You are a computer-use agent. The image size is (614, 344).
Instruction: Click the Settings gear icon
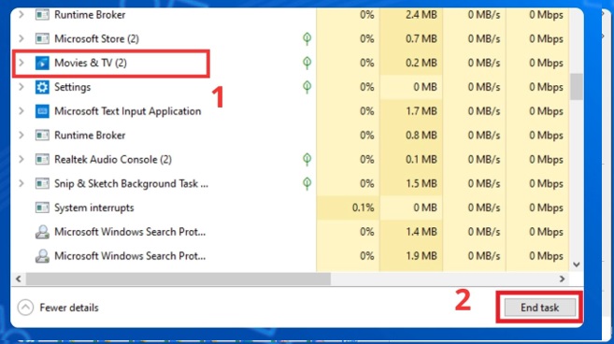pos(42,87)
